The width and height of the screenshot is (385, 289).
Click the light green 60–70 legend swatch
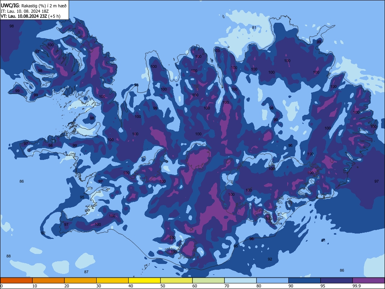[208, 281]
